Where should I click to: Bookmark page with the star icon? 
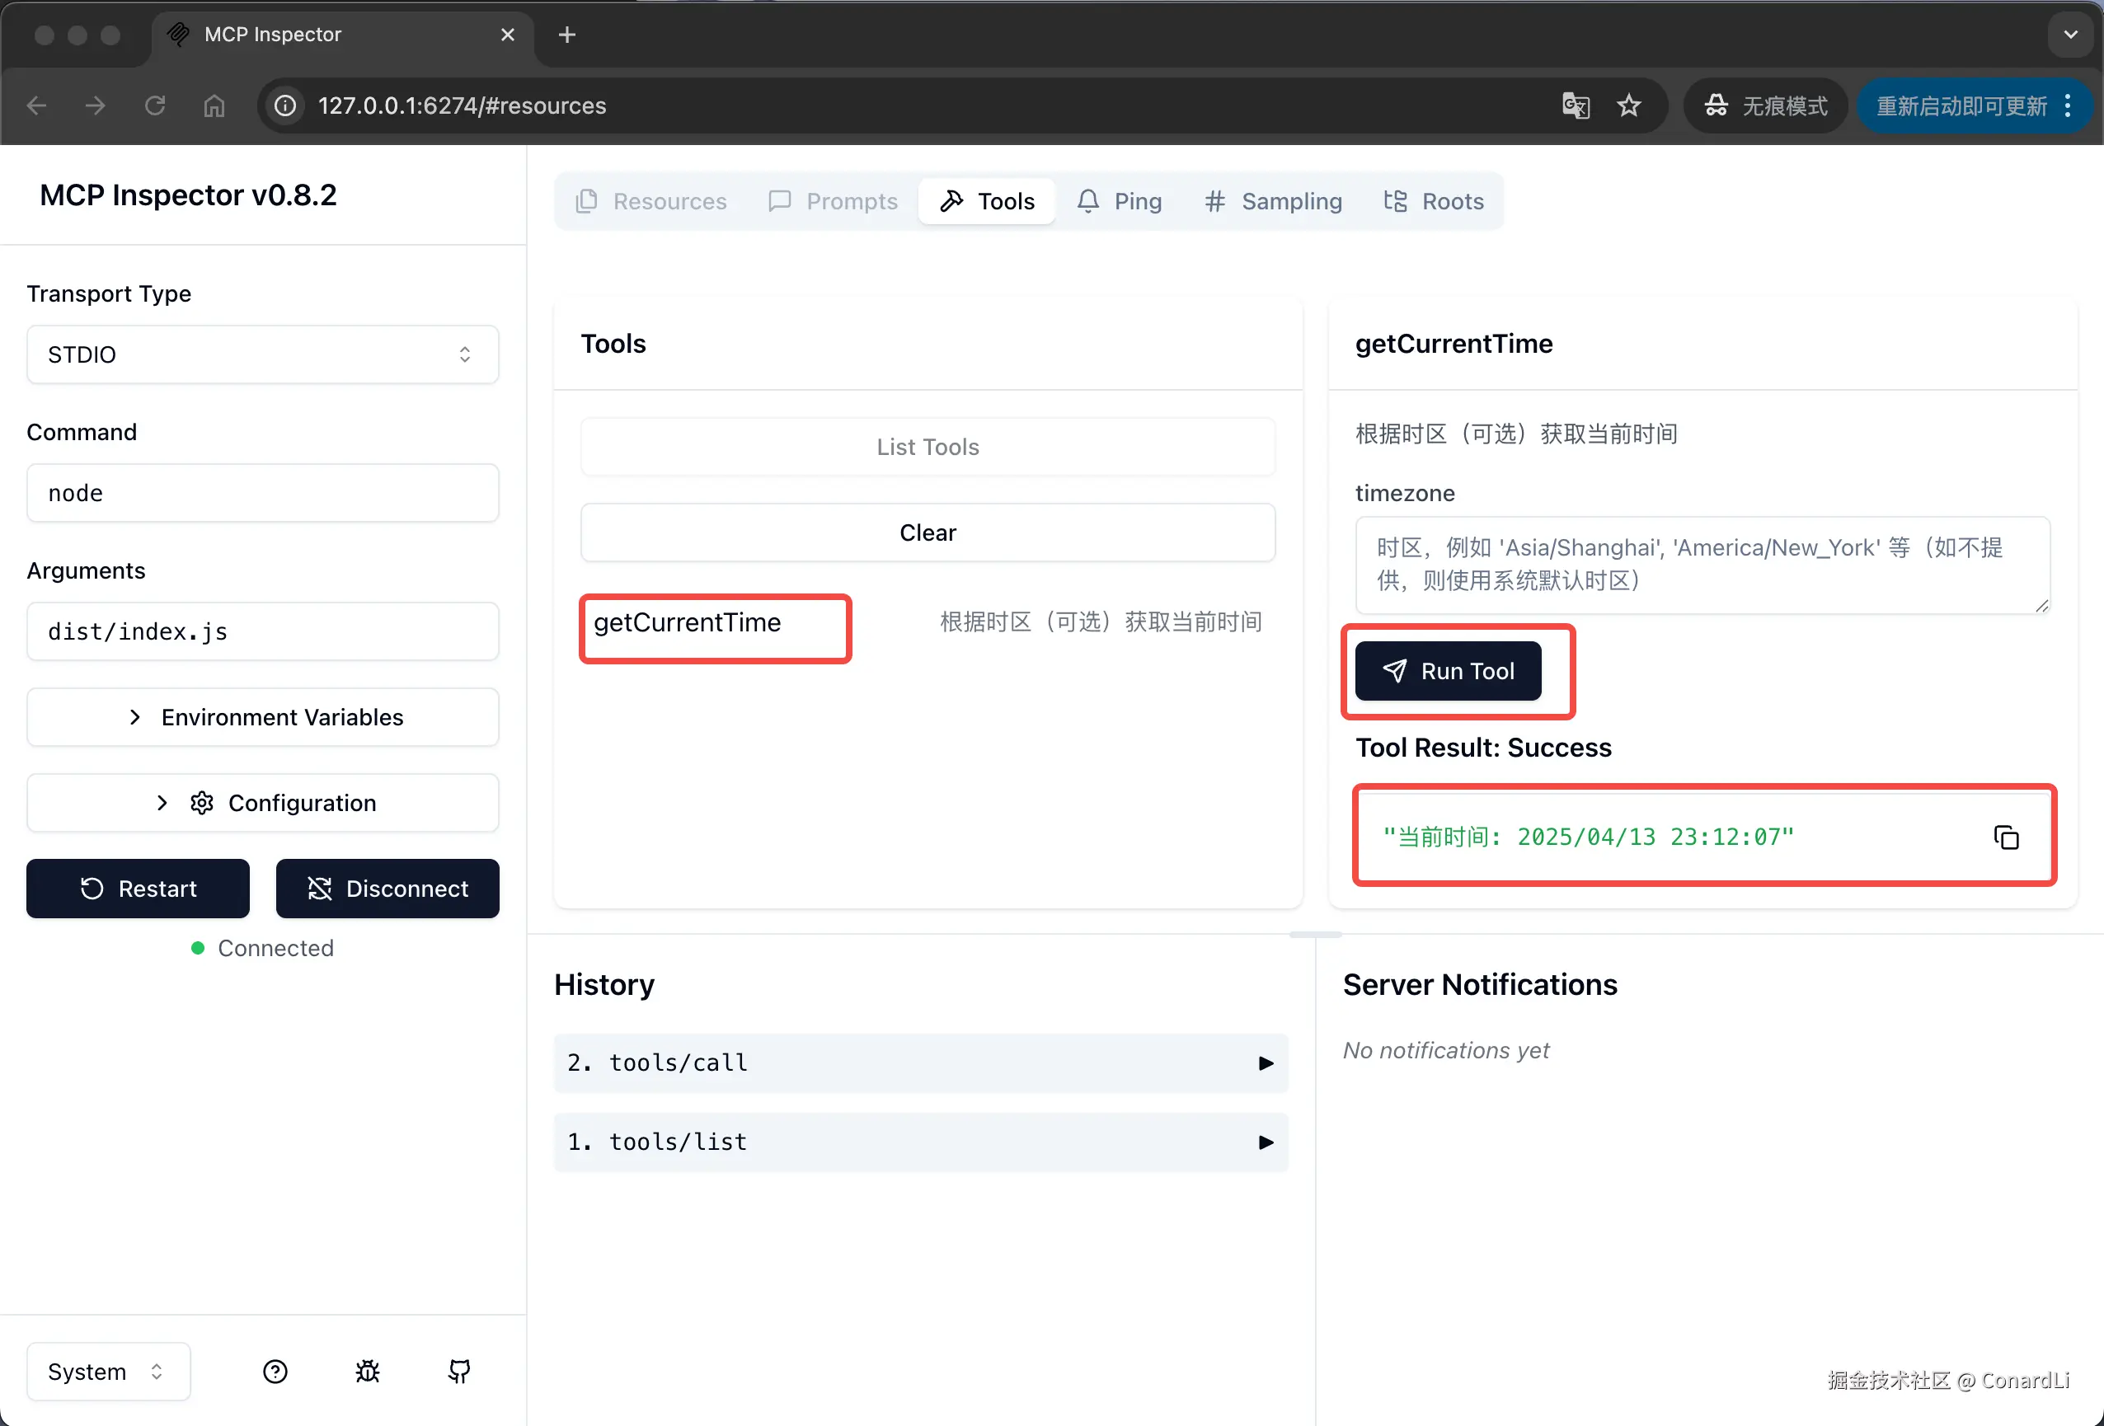pos(1628,106)
